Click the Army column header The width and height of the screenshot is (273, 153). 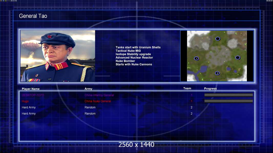coord(88,89)
